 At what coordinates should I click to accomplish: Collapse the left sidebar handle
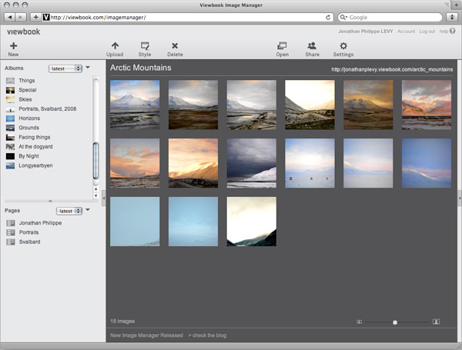tap(103, 198)
